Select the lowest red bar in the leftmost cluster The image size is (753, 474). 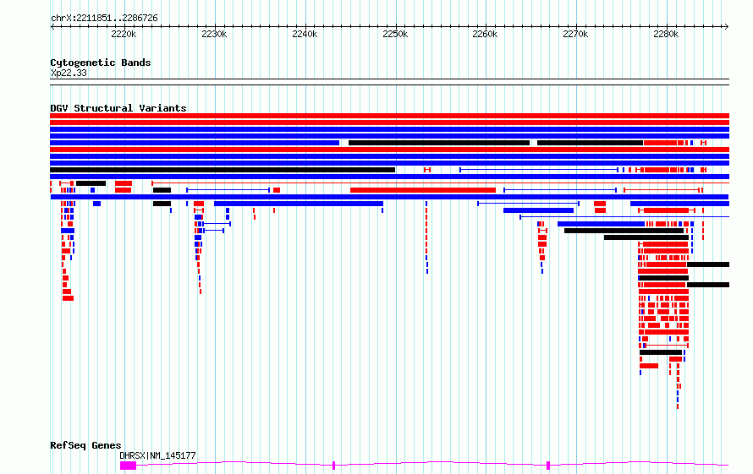coord(69,298)
